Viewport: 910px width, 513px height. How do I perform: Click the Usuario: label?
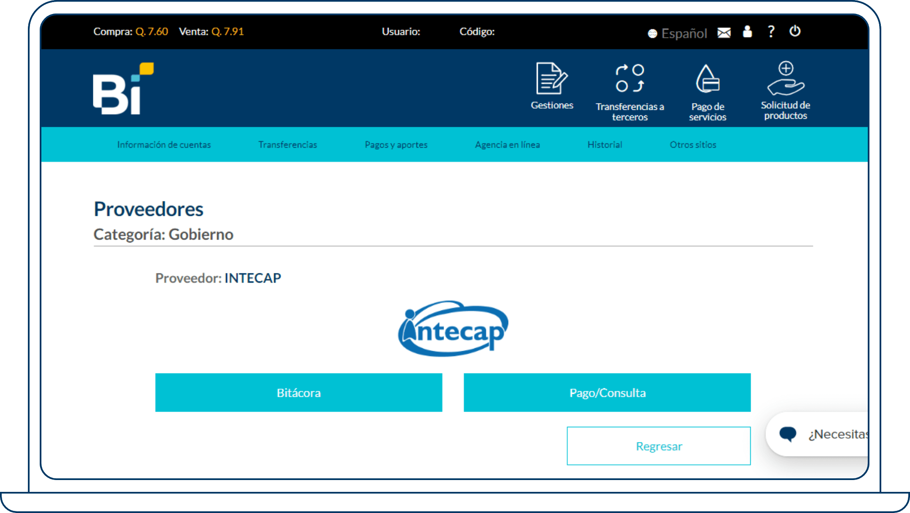coord(401,32)
